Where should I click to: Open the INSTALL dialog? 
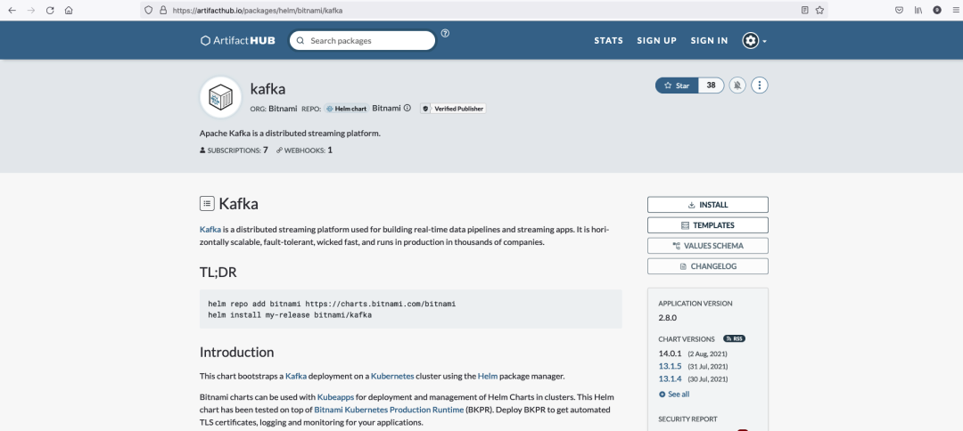(x=707, y=205)
